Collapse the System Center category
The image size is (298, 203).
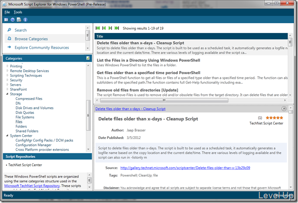(7, 136)
